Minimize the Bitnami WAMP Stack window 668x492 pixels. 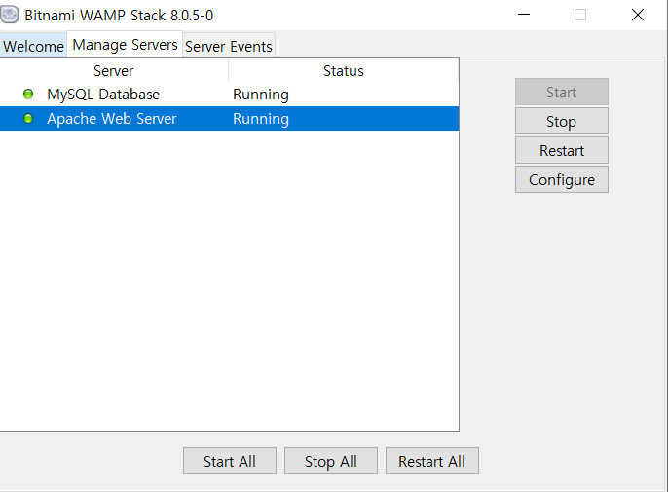(x=524, y=15)
